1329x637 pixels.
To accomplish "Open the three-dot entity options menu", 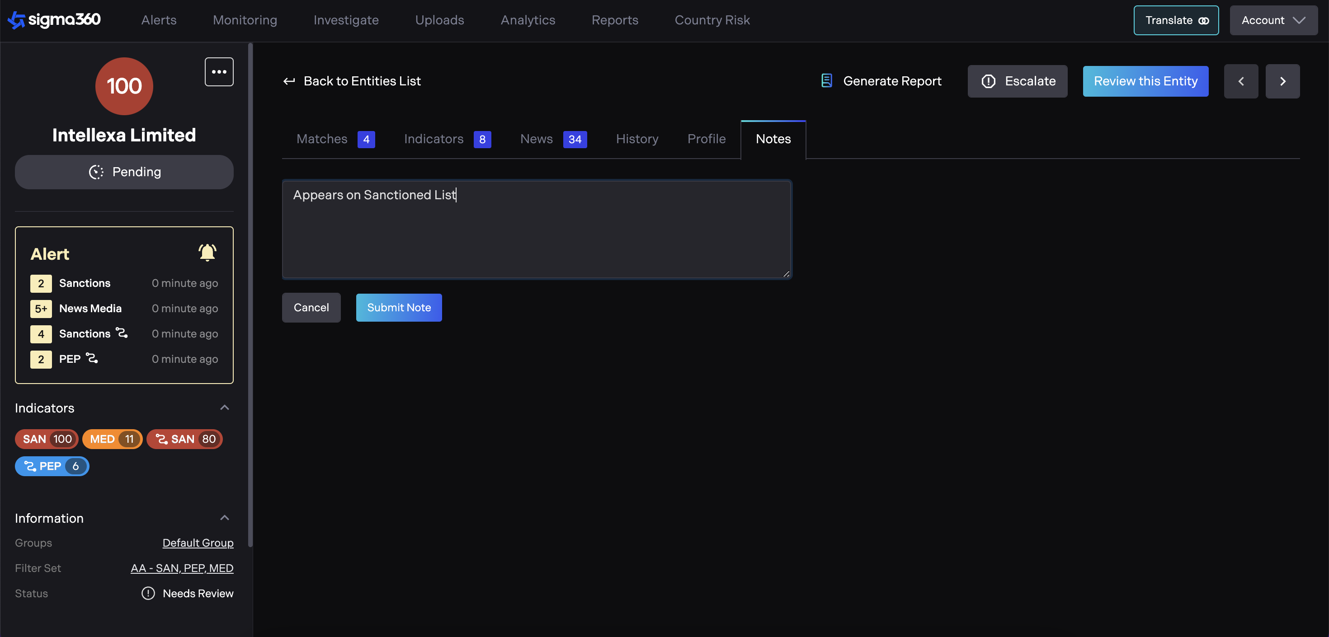I will pyautogui.click(x=219, y=72).
